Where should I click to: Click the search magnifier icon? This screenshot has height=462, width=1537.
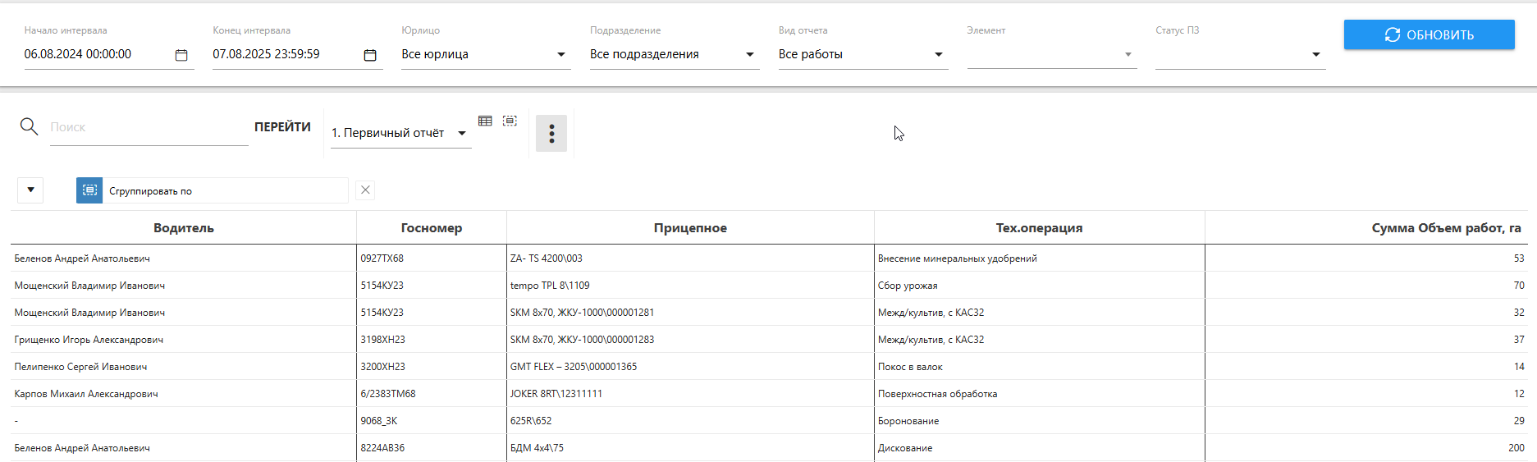point(30,127)
